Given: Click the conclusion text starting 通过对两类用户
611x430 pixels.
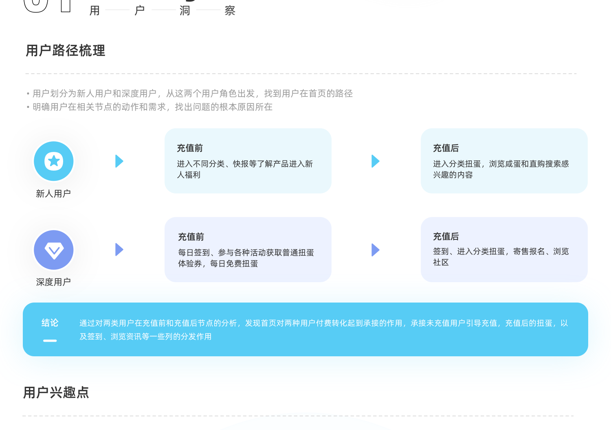Looking at the screenshot, I should pos(324,330).
